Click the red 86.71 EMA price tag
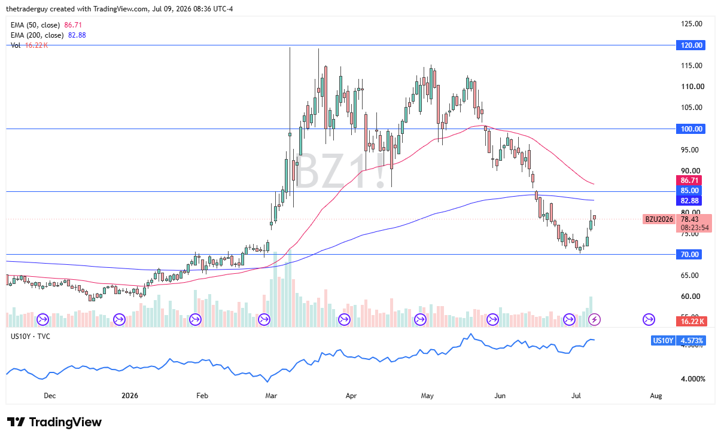Viewport: 721px width, 440px height. (690, 180)
